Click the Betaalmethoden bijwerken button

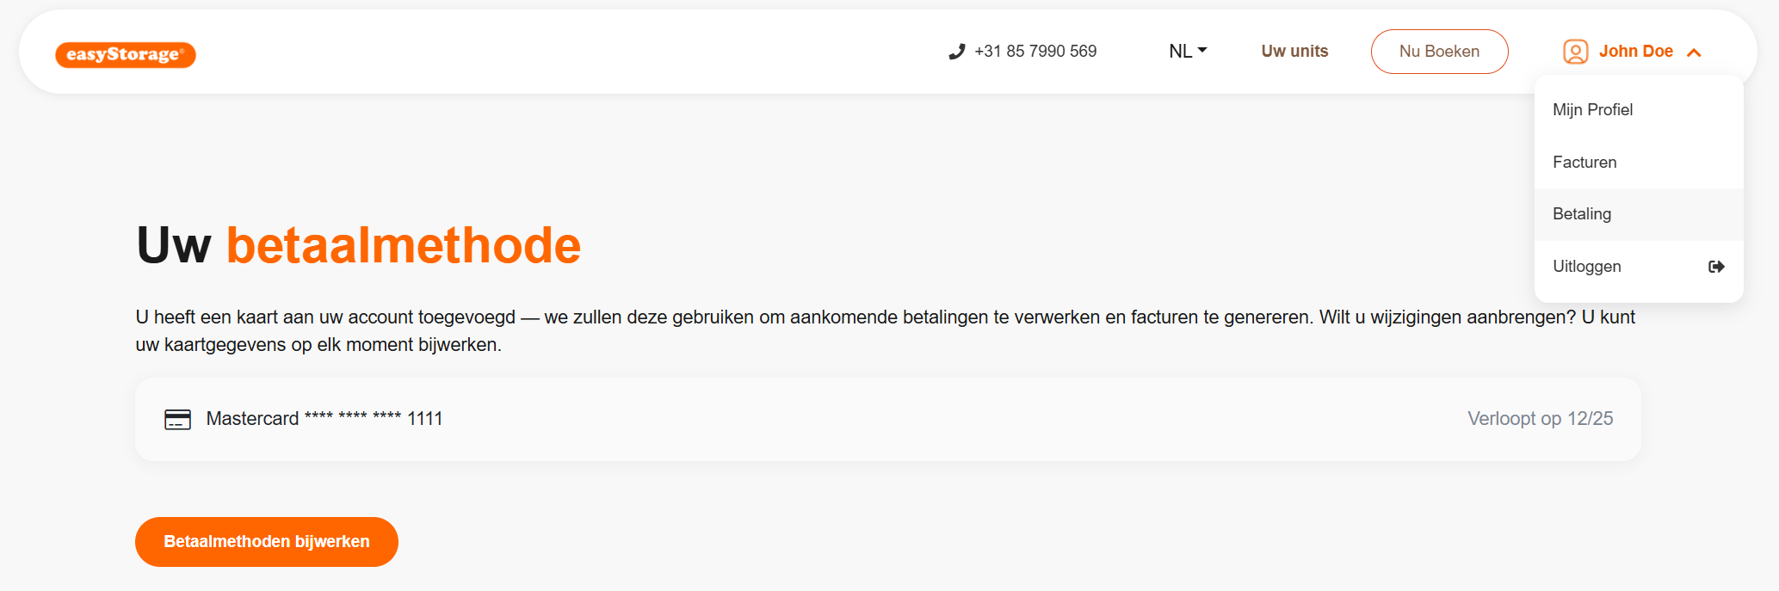coord(267,542)
